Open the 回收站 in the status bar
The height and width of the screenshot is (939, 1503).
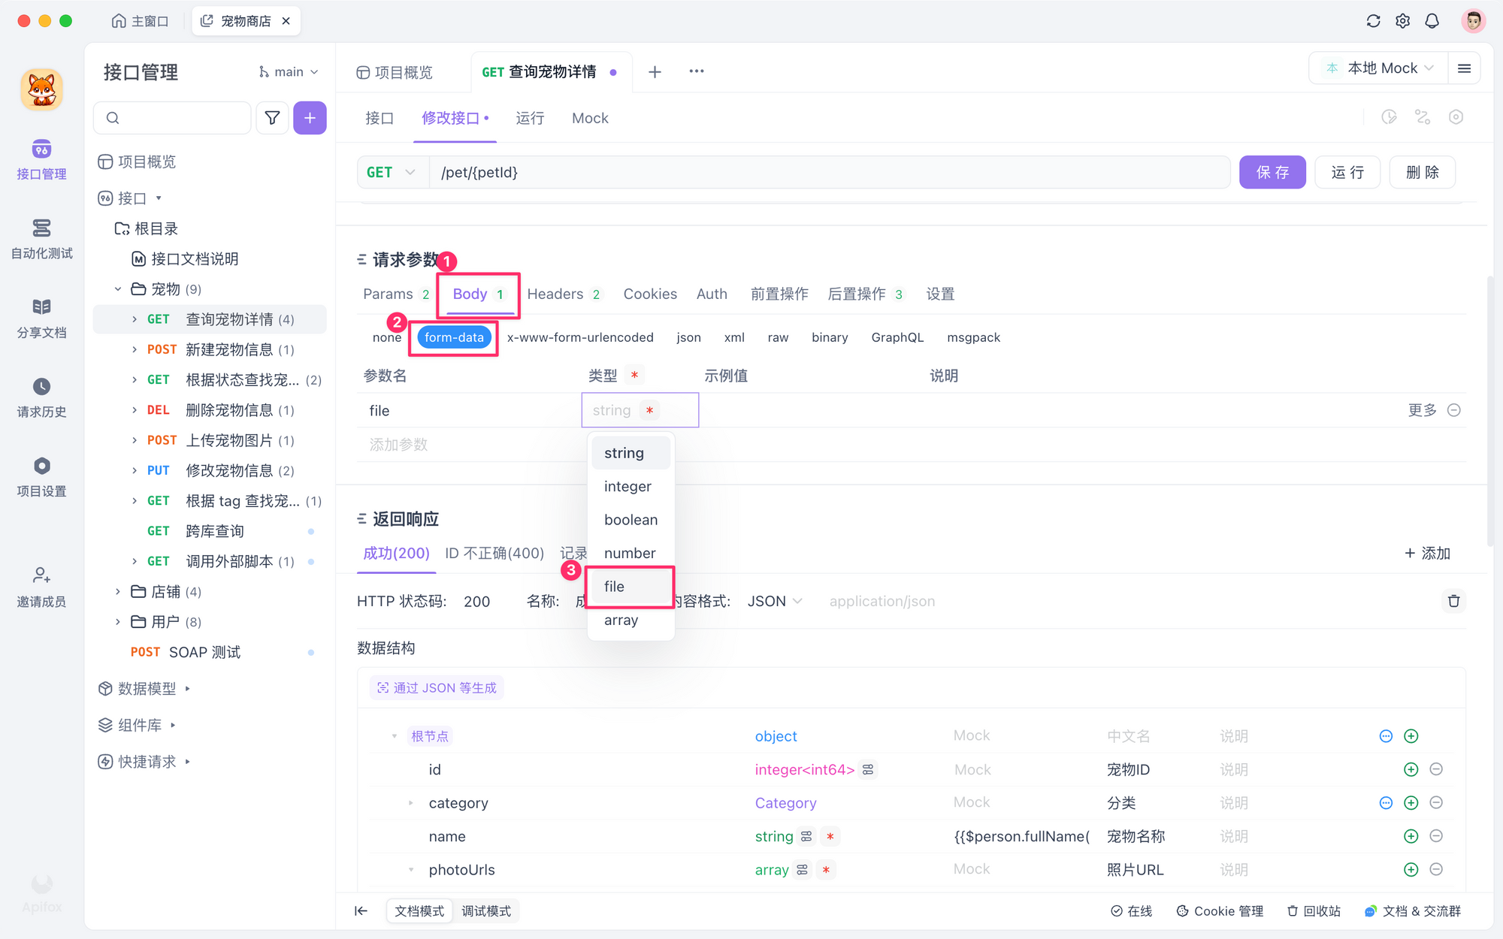(1314, 911)
